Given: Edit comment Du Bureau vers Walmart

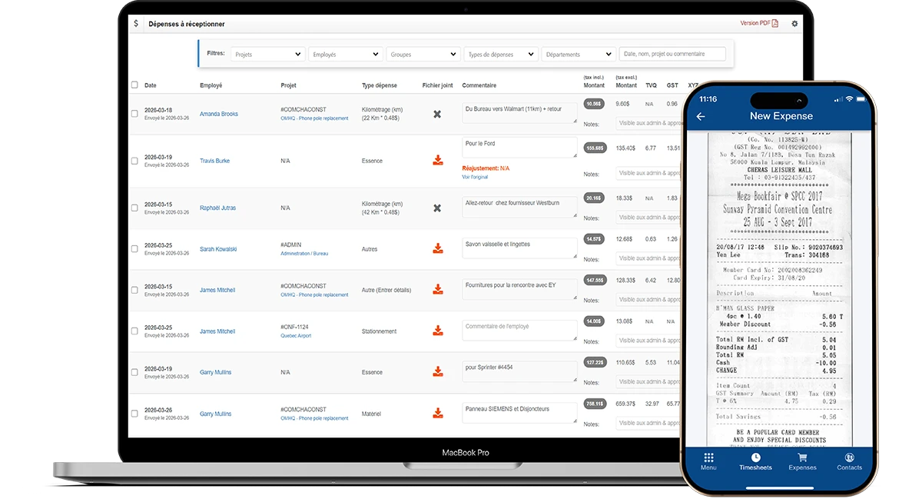Looking at the screenshot, I should coord(519,113).
